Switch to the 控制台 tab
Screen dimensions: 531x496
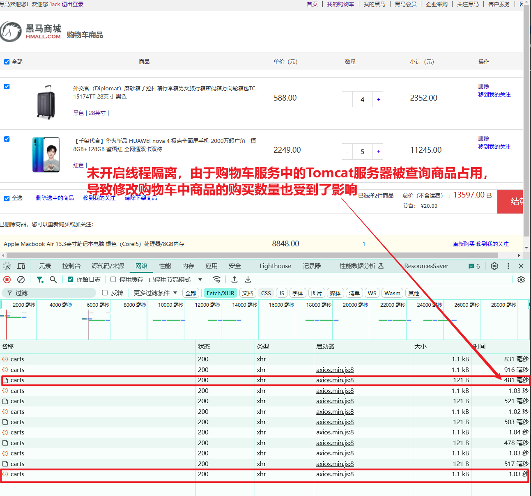[71, 266]
